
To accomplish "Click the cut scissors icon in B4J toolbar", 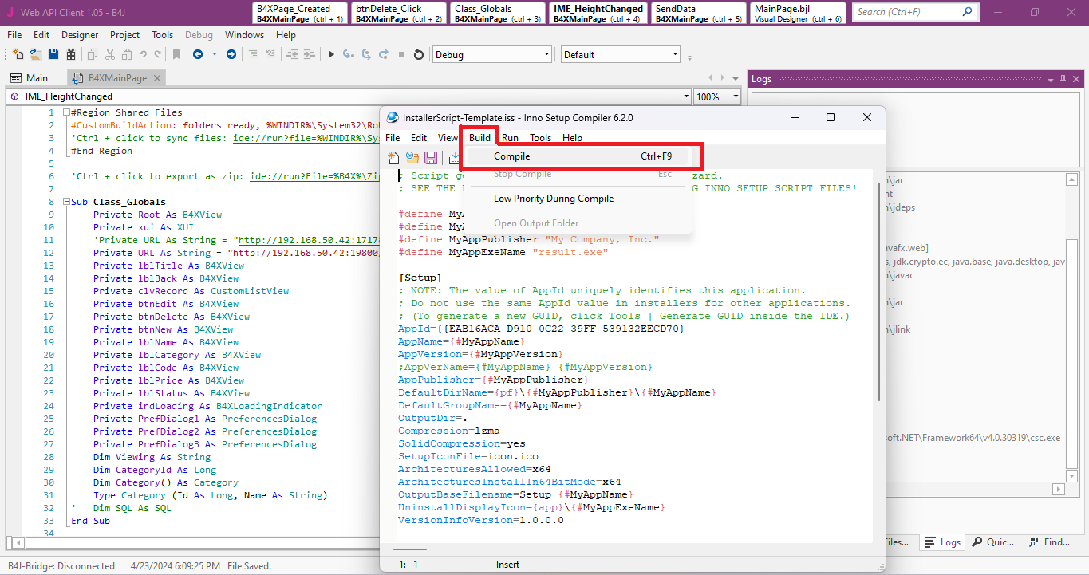I will 110,54.
